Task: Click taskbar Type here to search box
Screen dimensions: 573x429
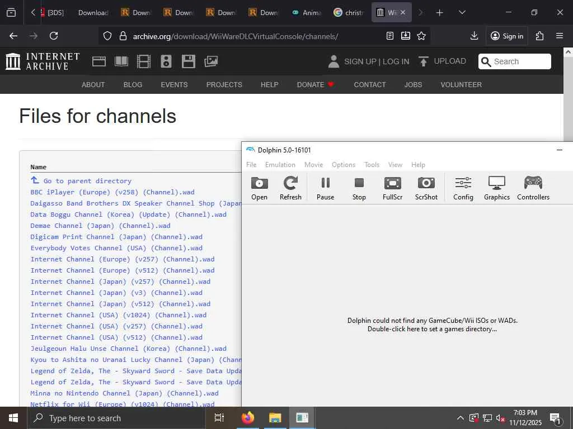Action: pyautogui.click(x=116, y=418)
